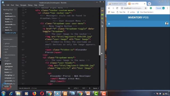The height and width of the screenshot is (96, 170).
Task: Click the Brackets editor vertical scrollbar thumb
Action: pyautogui.click(x=100, y=50)
